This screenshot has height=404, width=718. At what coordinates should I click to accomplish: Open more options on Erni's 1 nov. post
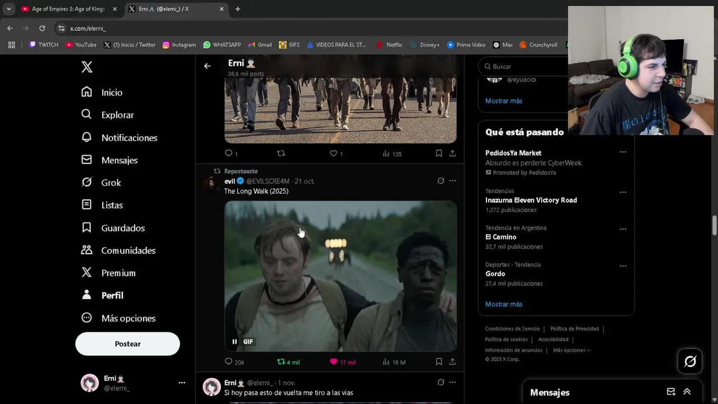point(452,383)
